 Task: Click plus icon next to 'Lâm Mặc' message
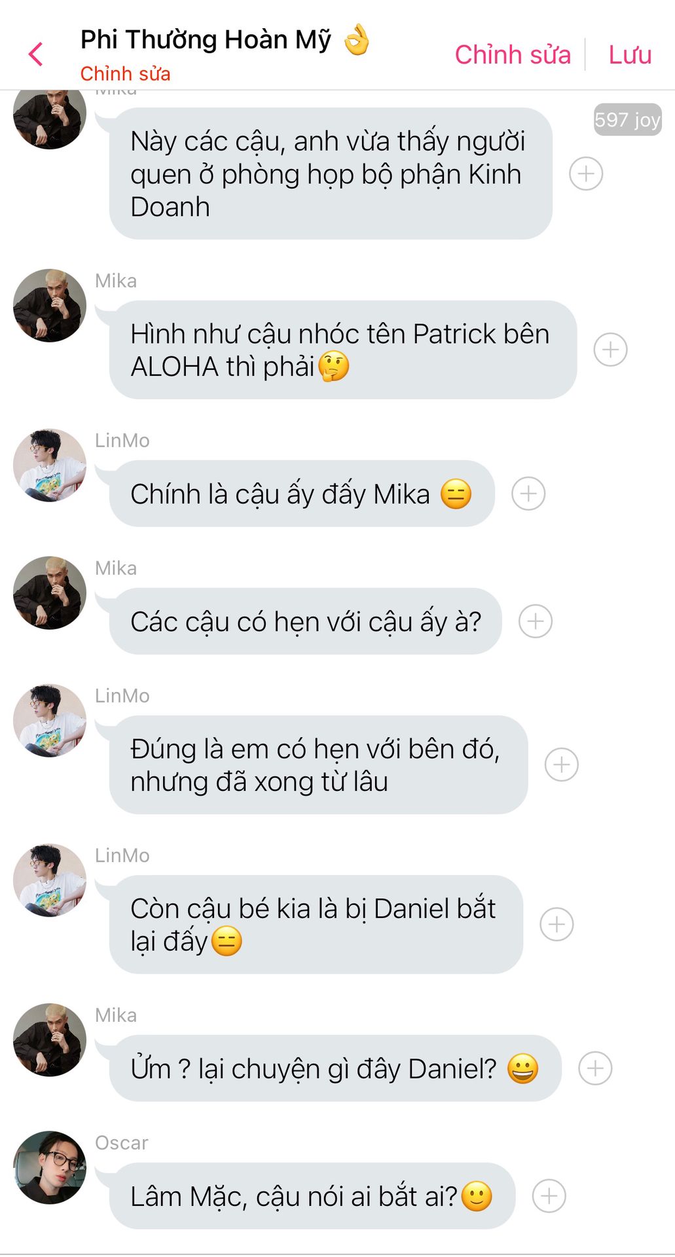coord(549,1196)
